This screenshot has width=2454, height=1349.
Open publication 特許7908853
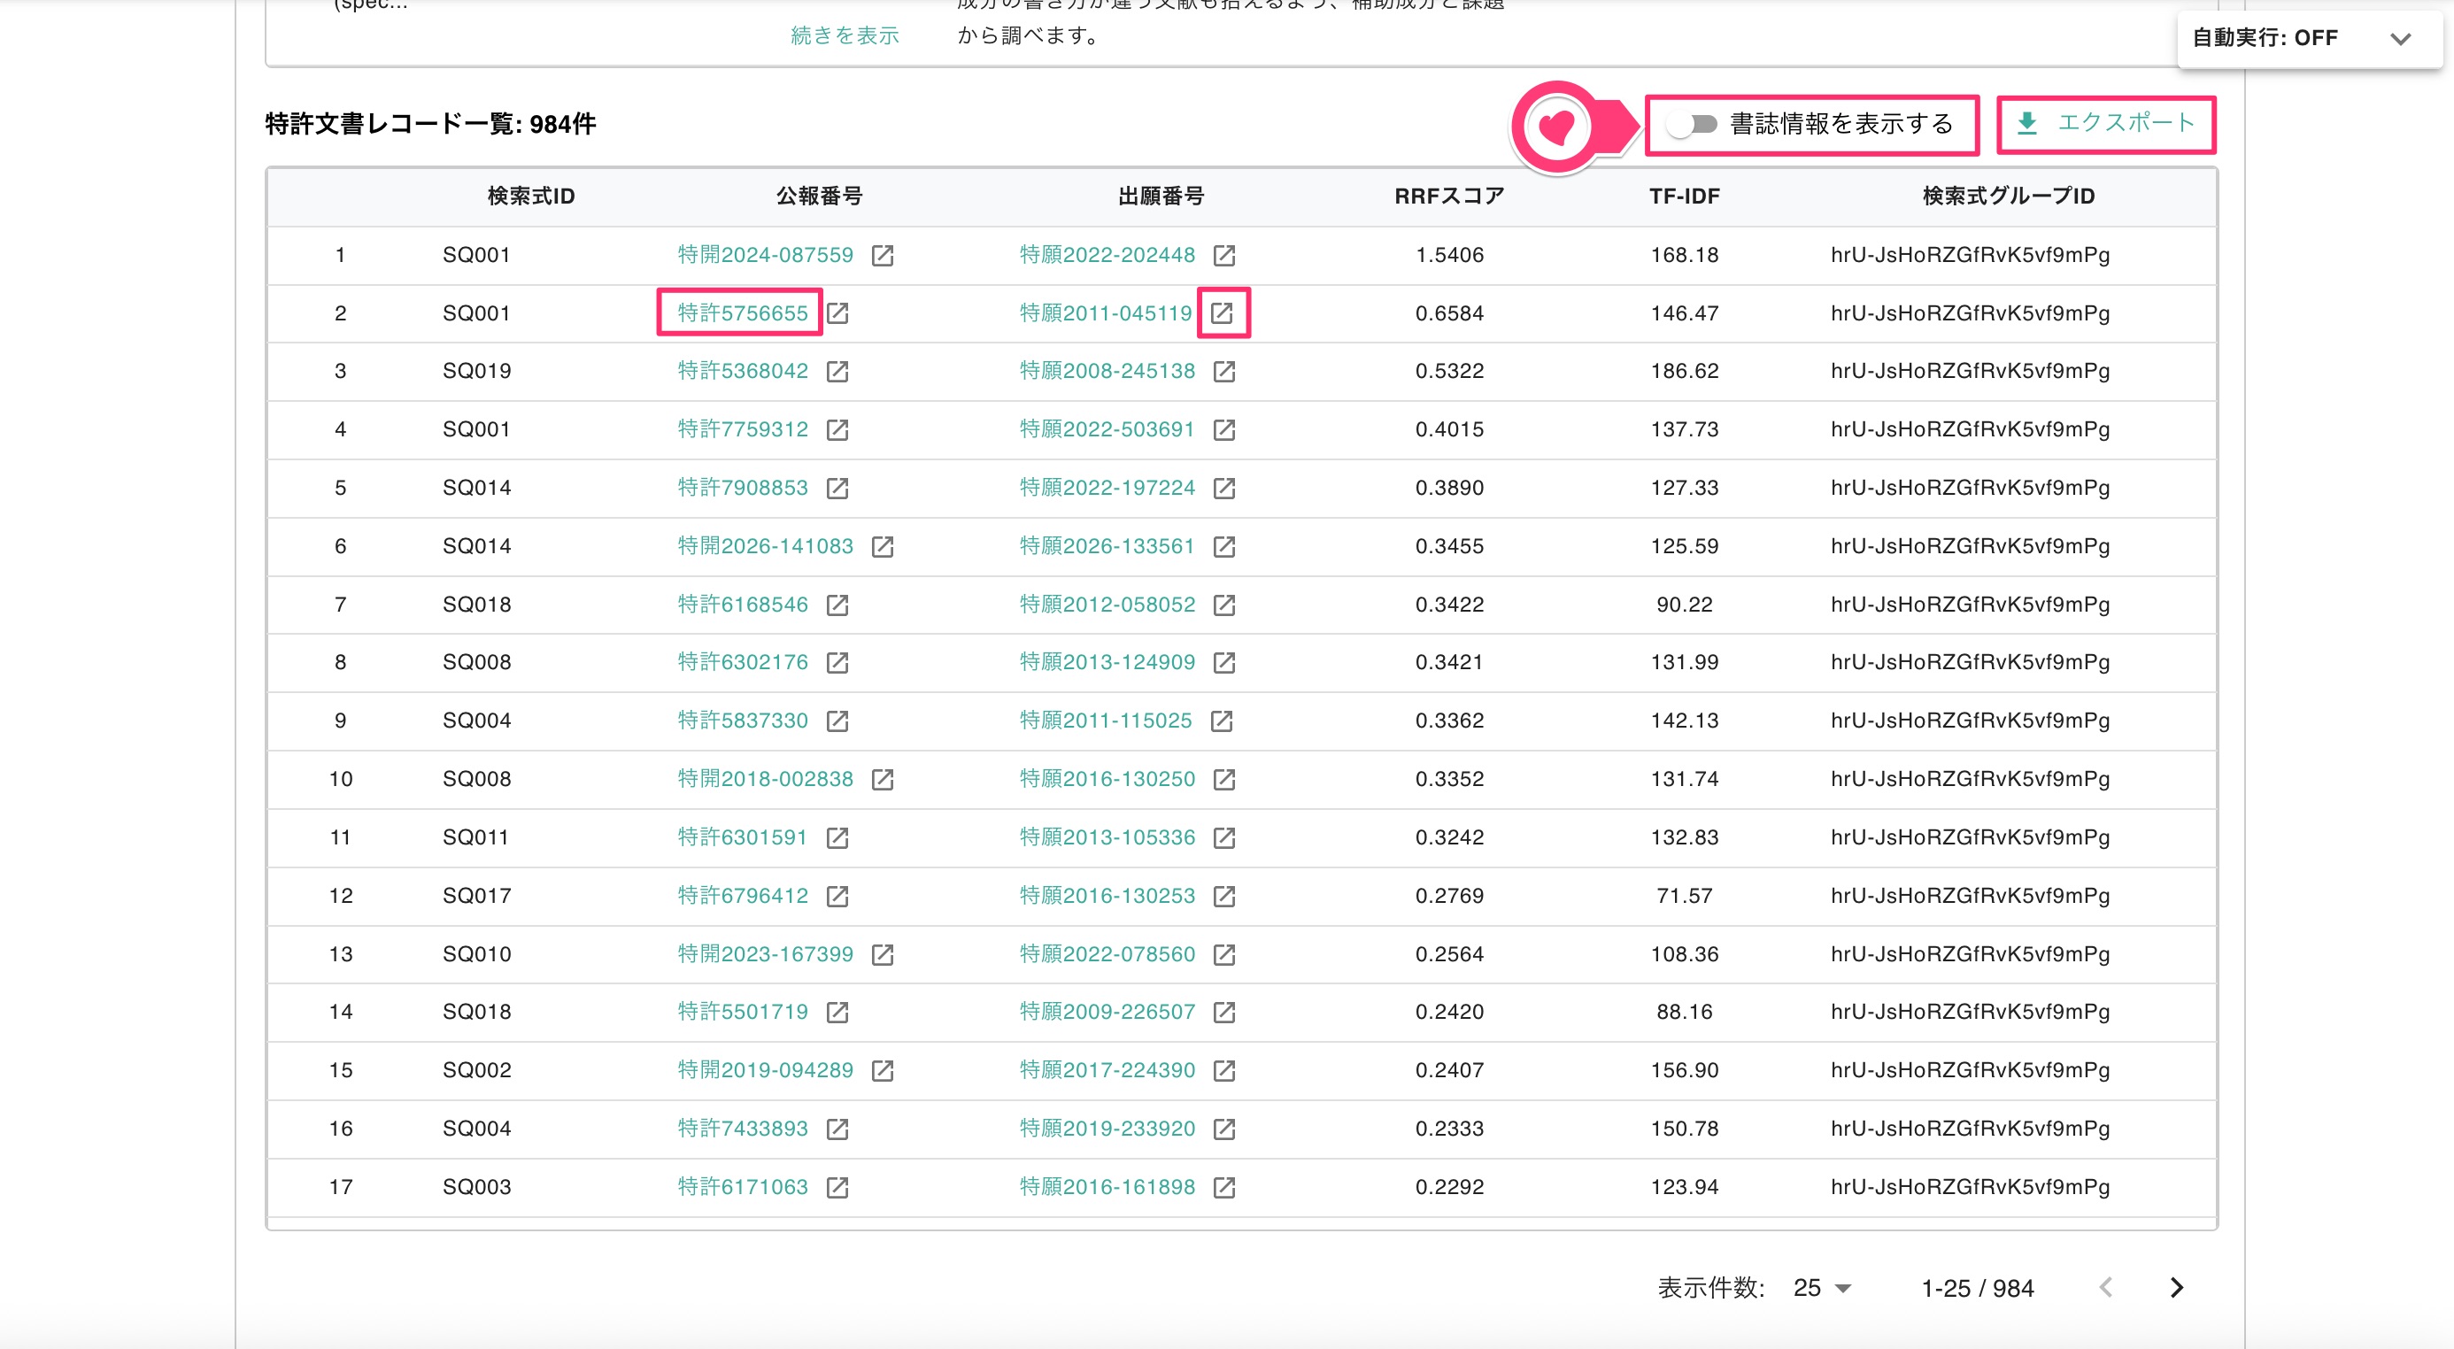coord(742,488)
